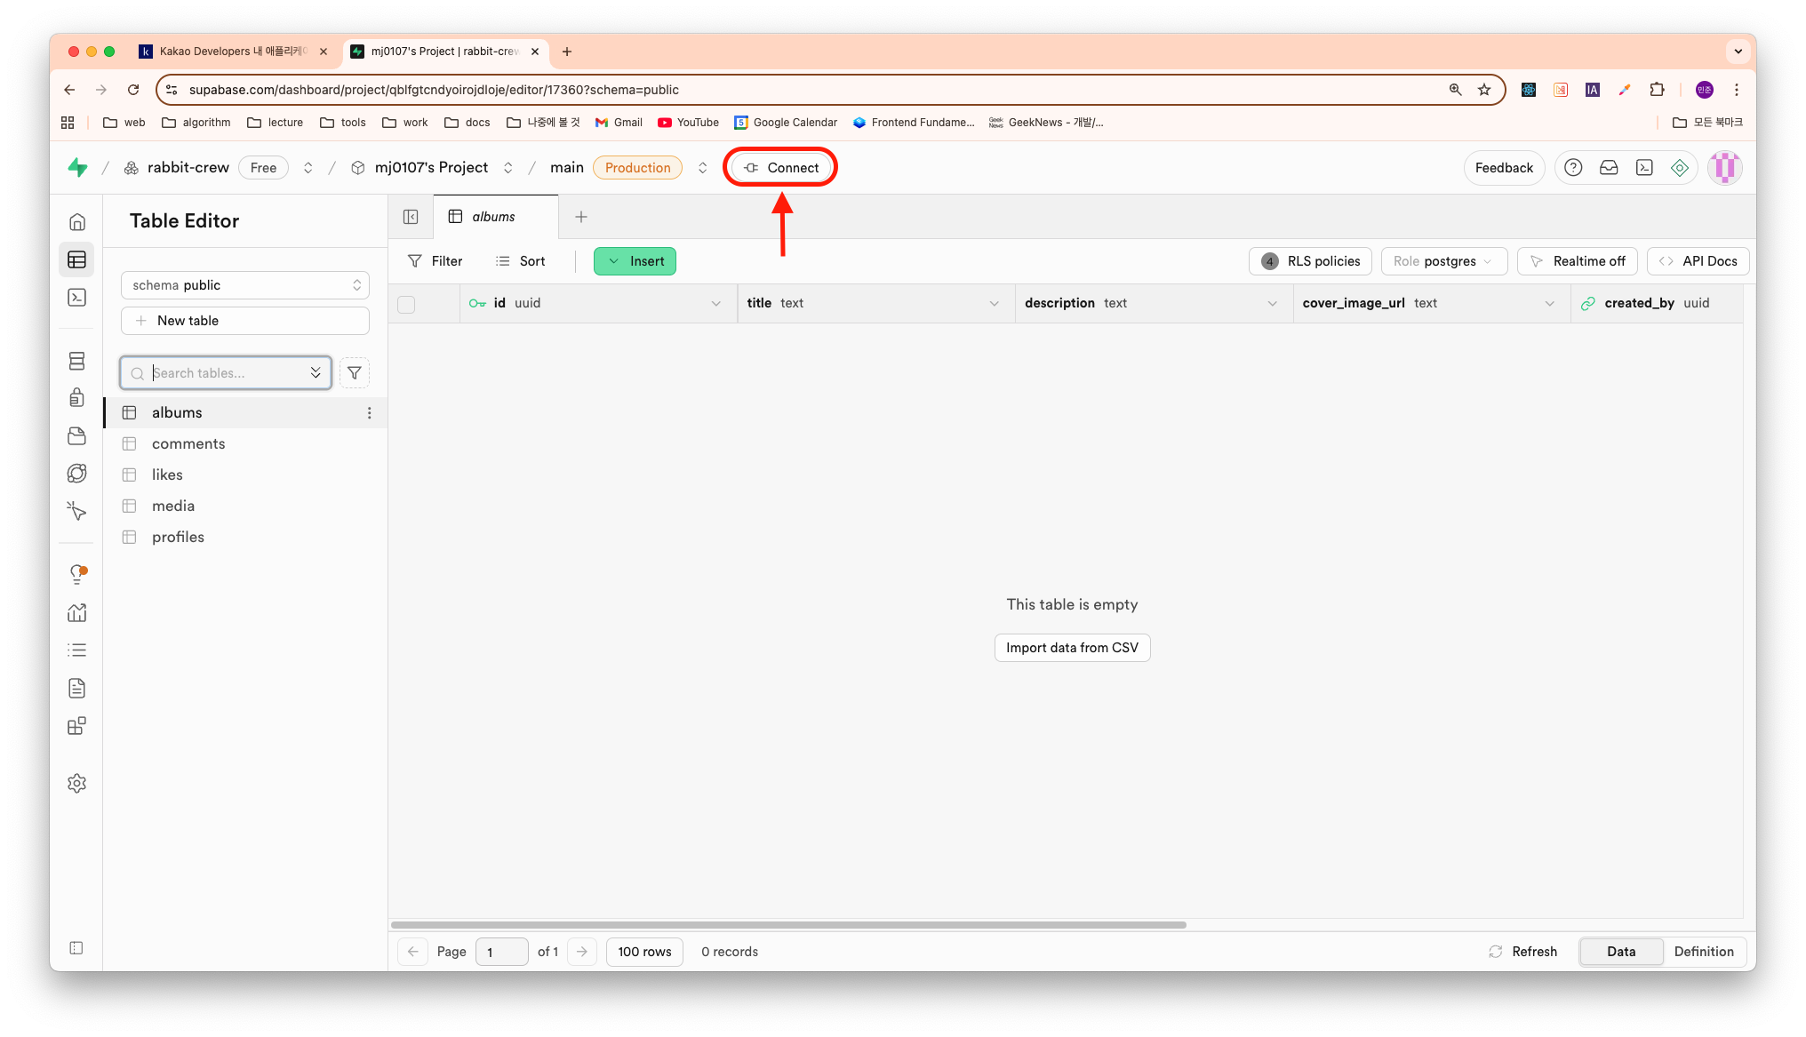Image resolution: width=1806 pixels, height=1037 pixels.
Task: Click the Connect button
Action: click(x=780, y=168)
